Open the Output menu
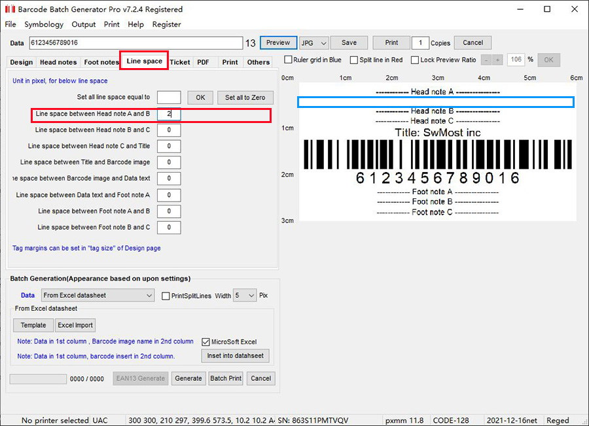The width and height of the screenshot is (589, 426). pyautogui.click(x=83, y=24)
